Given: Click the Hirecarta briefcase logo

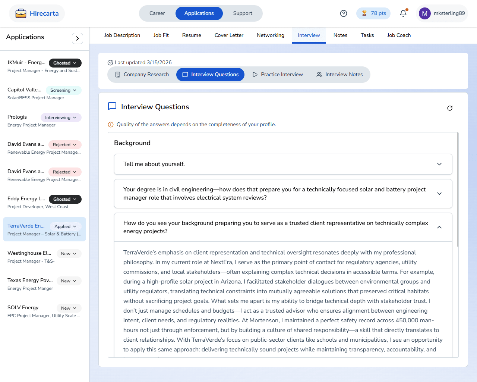Looking at the screenshot, I should tap(21, 13).
